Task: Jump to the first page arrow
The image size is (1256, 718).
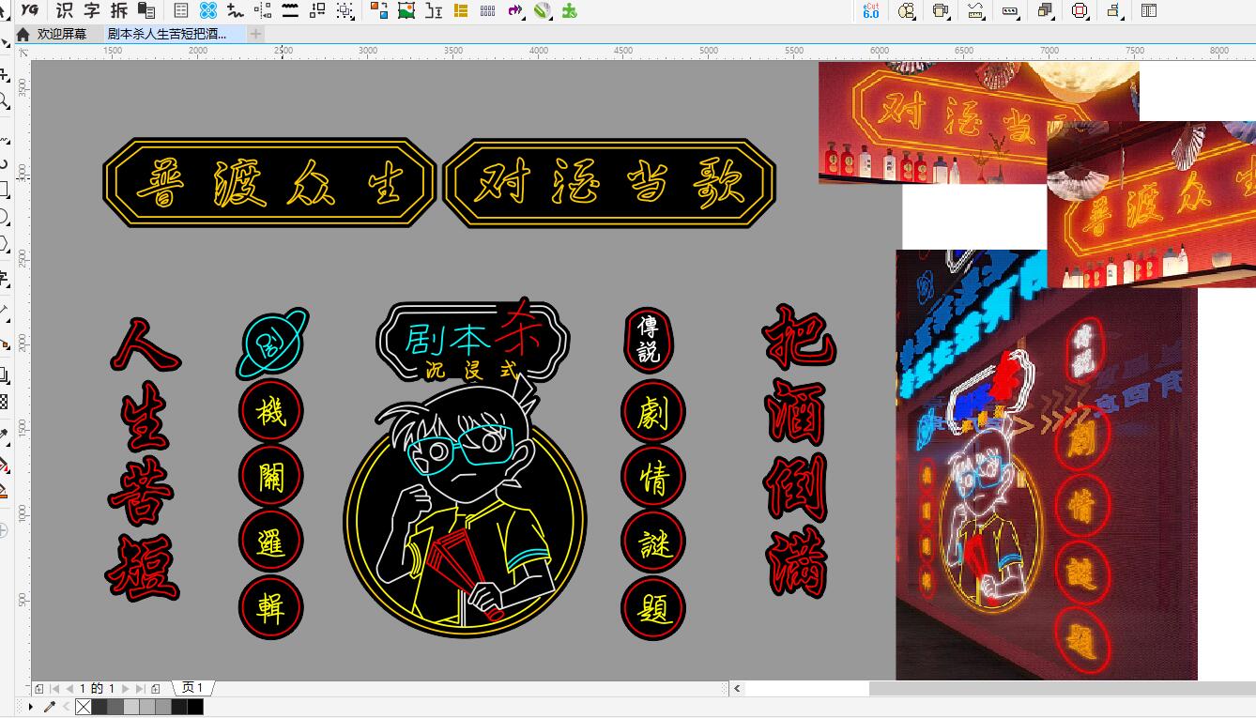Action: pyautogui.click(x=54, y=688)
